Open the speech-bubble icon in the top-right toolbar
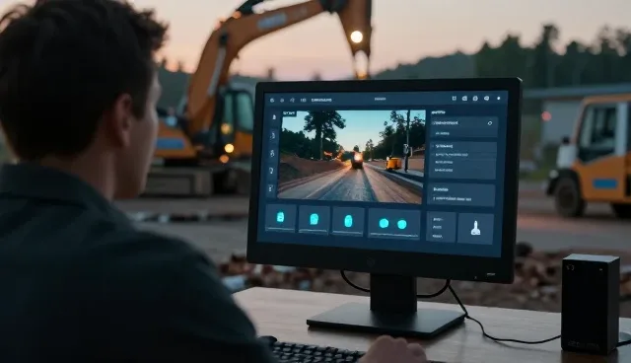This screenshot has width=631, height=363. click(x=486, y=99)
